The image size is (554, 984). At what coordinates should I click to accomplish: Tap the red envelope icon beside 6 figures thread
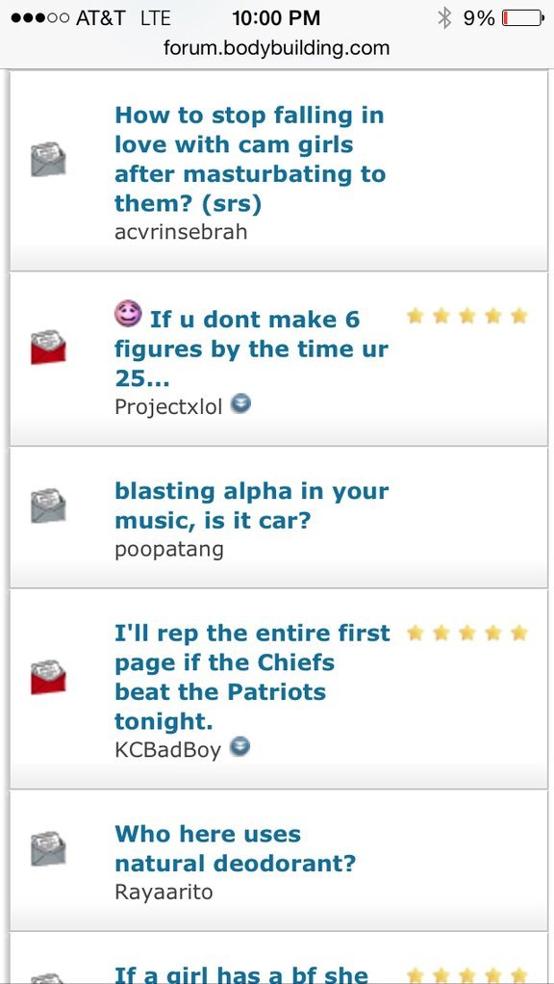pyautogui.click(x=48, y=347)
